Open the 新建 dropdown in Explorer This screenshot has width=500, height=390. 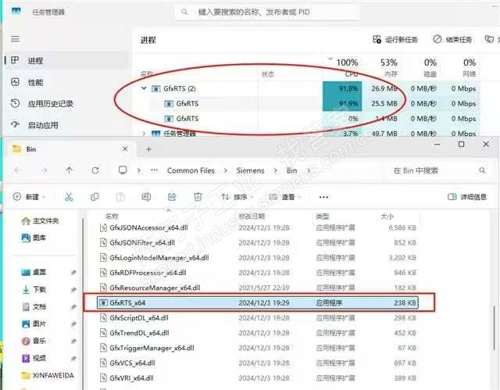click(31, 197)
